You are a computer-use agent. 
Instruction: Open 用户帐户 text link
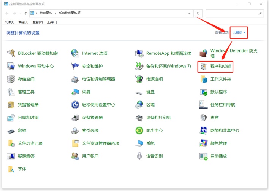tap(90, 156)
